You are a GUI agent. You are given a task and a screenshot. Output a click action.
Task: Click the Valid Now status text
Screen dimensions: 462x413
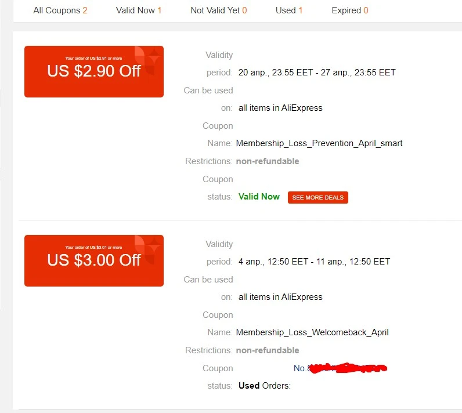(x=259, y=196)
